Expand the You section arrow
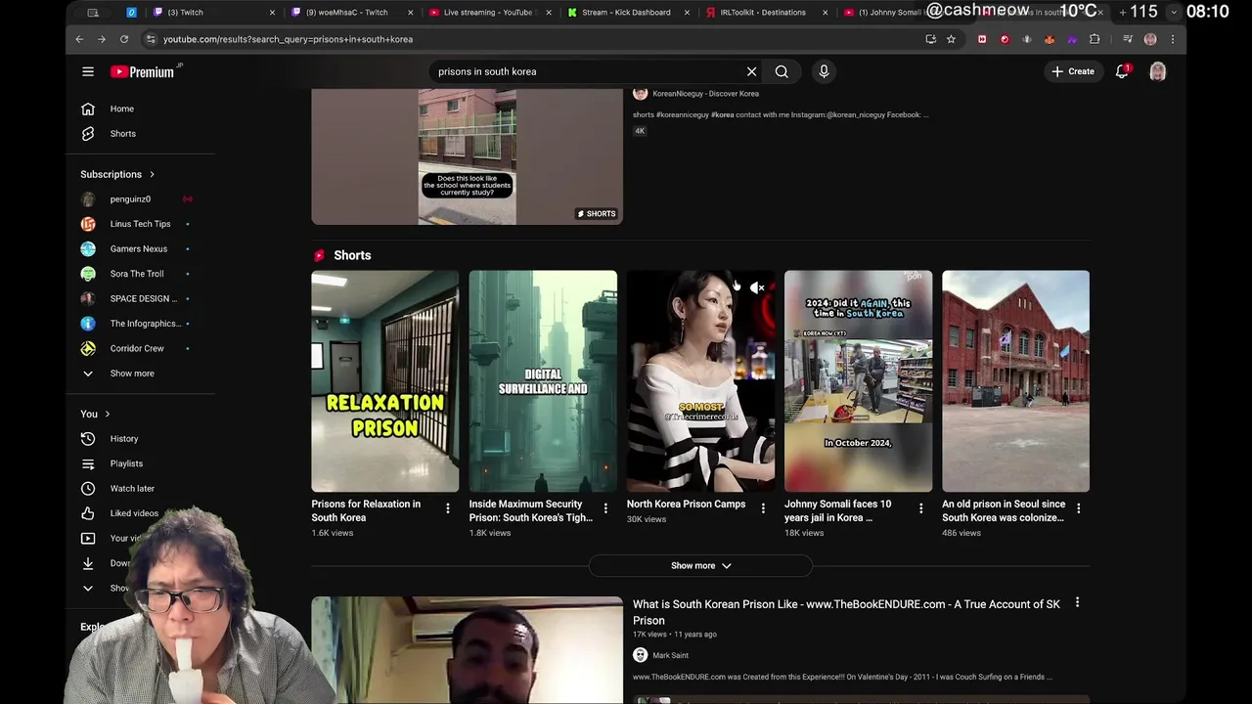Image resolution: width=1252 pixels, height=704 pixels. (x=108, y=414)
